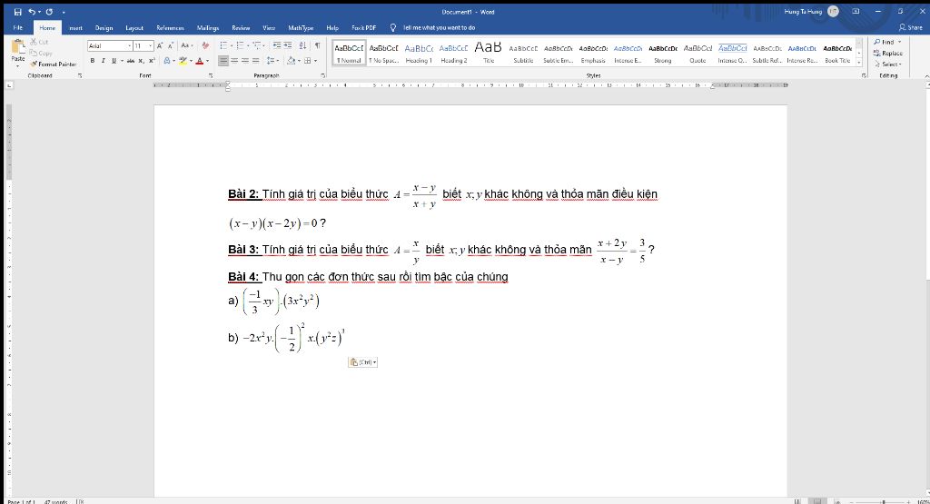Toggle Italic formatting
This screenshot has width=930, height=504.
(x=104, y=61)
